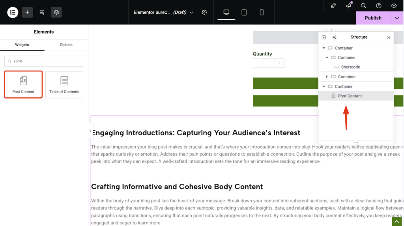Select the Table of Contents widget
Screen dimensions: 404x226
tap(64, 84)
